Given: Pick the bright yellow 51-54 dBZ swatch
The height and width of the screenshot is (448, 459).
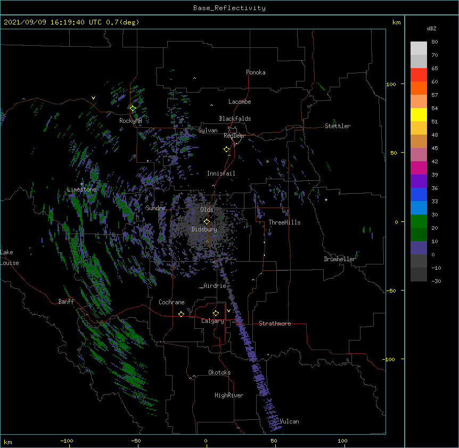Looking at the screenshot, I should pos(419,115).
